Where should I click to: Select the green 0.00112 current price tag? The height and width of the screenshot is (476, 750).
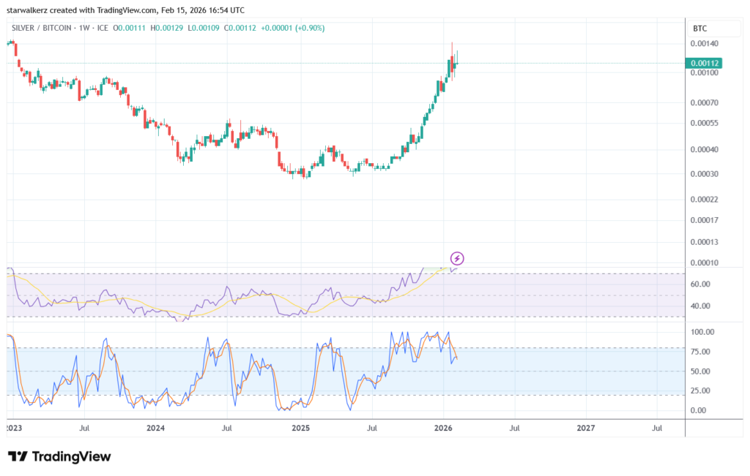tap(703, 63)
